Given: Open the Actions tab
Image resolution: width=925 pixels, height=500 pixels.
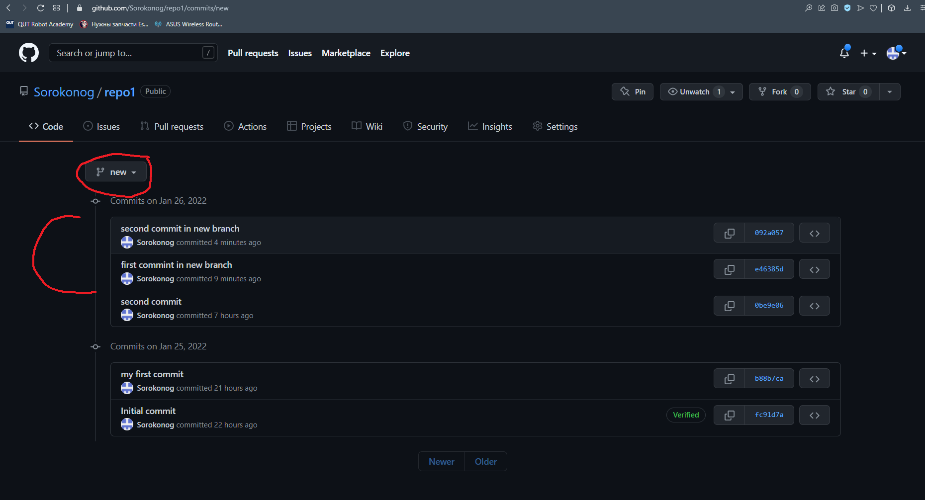Looking at the screenshot, I should (245, 127).
